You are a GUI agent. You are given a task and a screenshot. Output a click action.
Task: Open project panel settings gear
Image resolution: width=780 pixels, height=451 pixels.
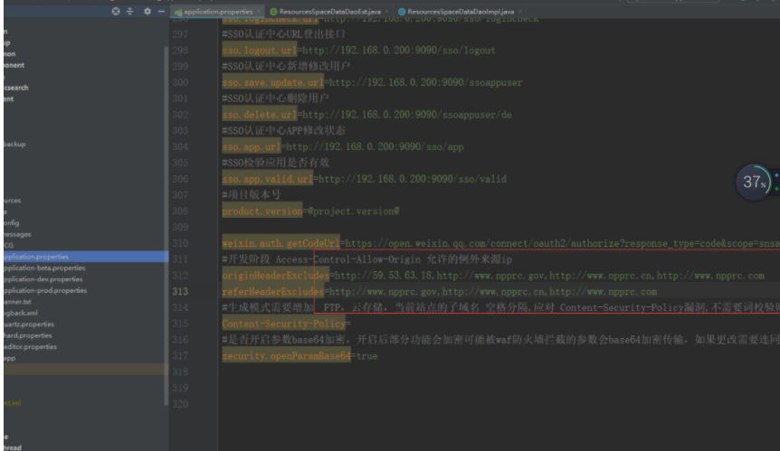coord(147,11)
